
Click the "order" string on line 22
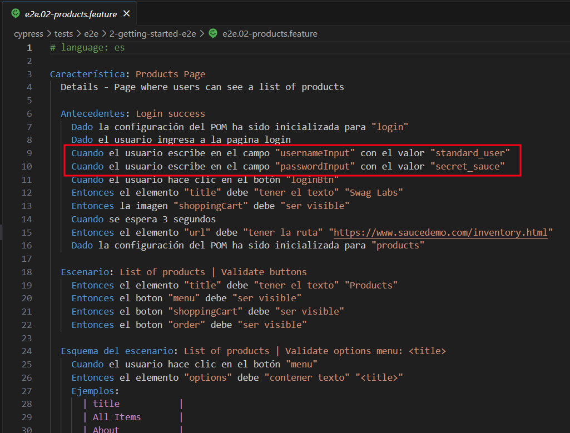pos(186,325)
